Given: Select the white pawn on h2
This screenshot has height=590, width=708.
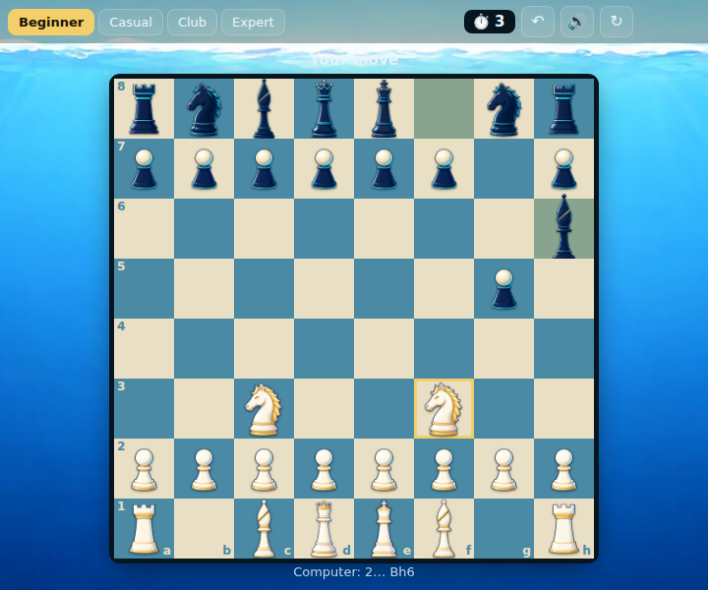Looking at the screenshot, I should click(x=564, y=469).
